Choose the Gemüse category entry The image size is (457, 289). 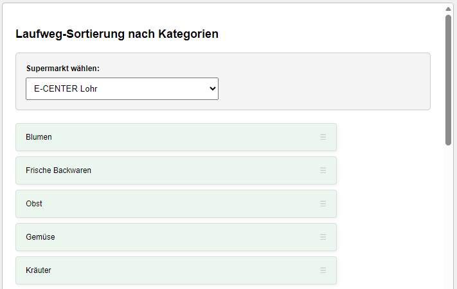pos(176,237)
